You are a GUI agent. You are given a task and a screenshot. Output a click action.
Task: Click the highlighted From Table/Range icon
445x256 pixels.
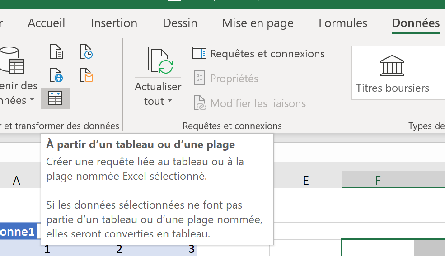coord(55,98)
